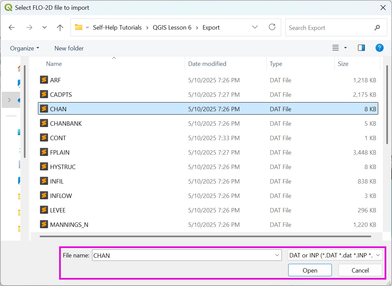This screenshot has width=392, height=286.
Task: Click the Open button
Action: 310,270
